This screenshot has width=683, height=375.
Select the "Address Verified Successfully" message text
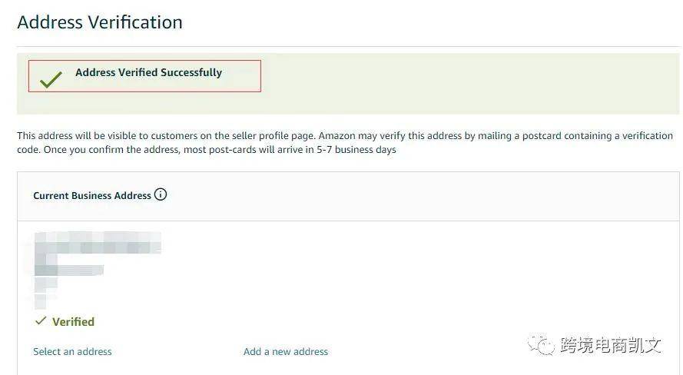pyautogui.click(x=148, y=72)
